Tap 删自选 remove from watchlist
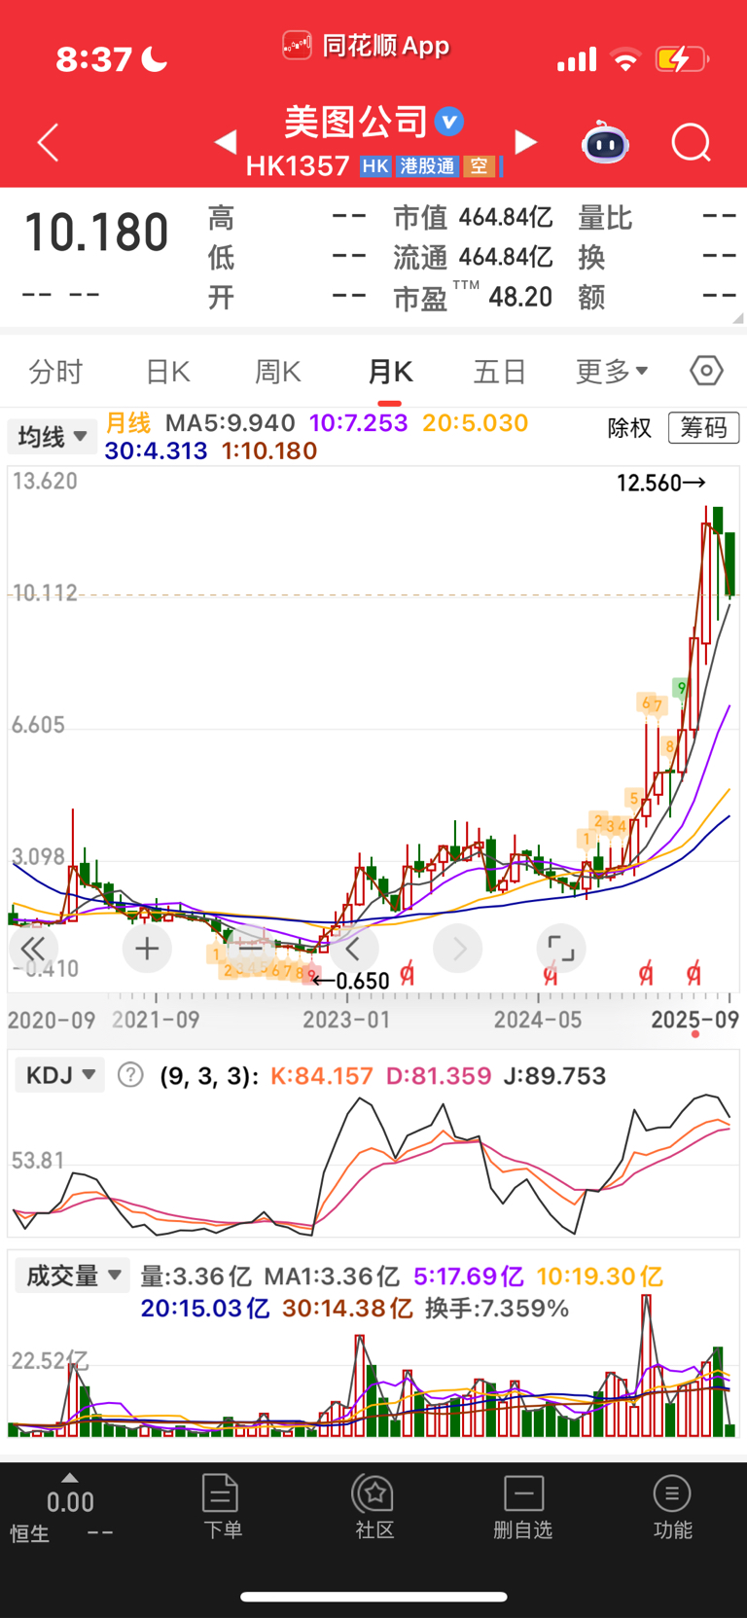 [x=523, y=1506]
